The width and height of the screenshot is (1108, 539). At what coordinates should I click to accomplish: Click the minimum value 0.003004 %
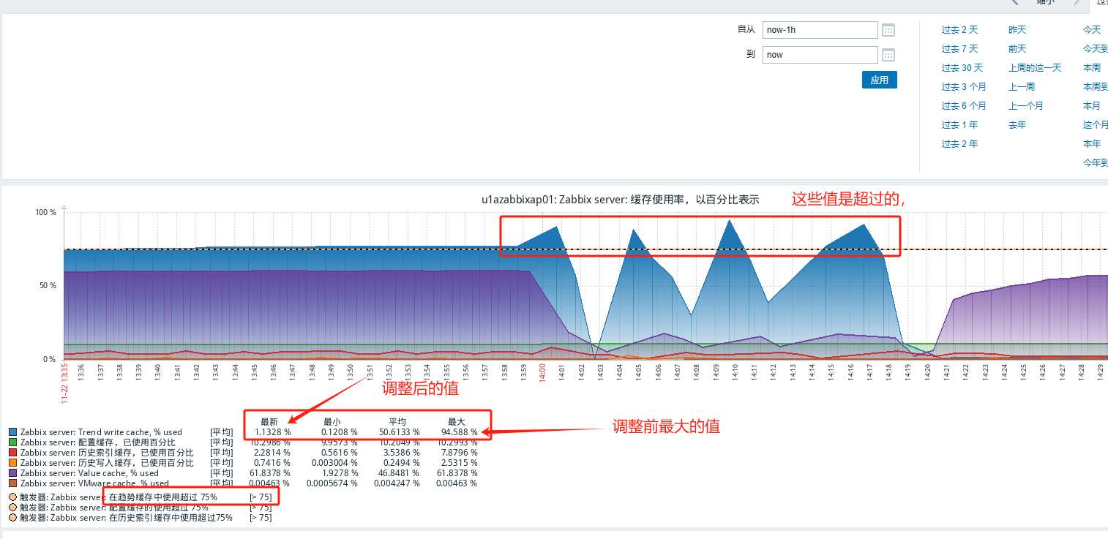(x=335, y=463)
